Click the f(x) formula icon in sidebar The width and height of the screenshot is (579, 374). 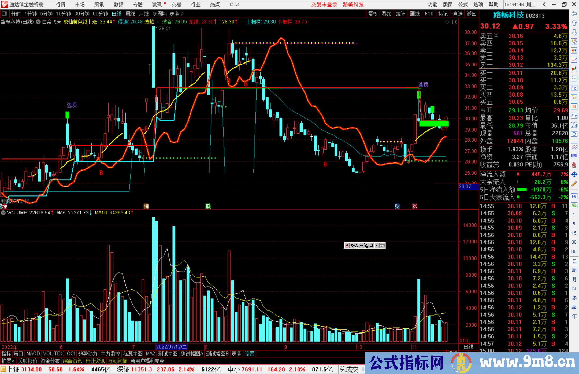tap(574, 125)
